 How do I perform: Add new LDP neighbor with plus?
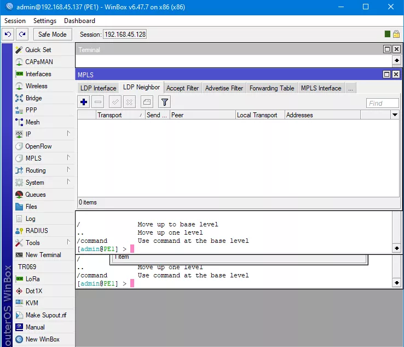[84, 102]
